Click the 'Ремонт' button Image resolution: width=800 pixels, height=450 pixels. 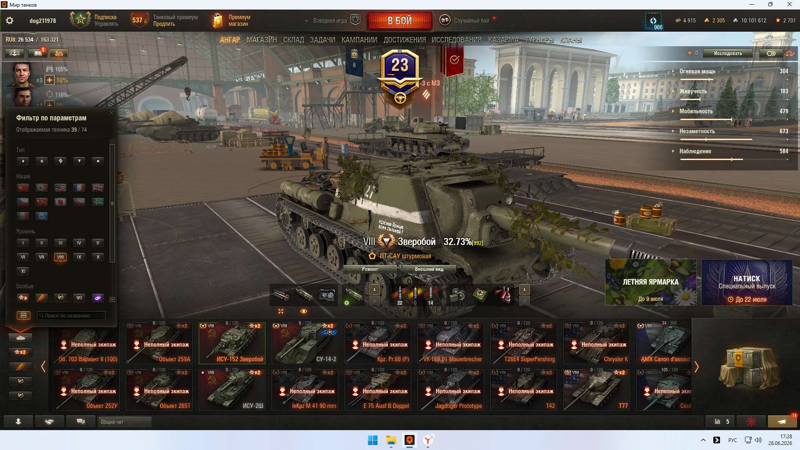(370, 269)
